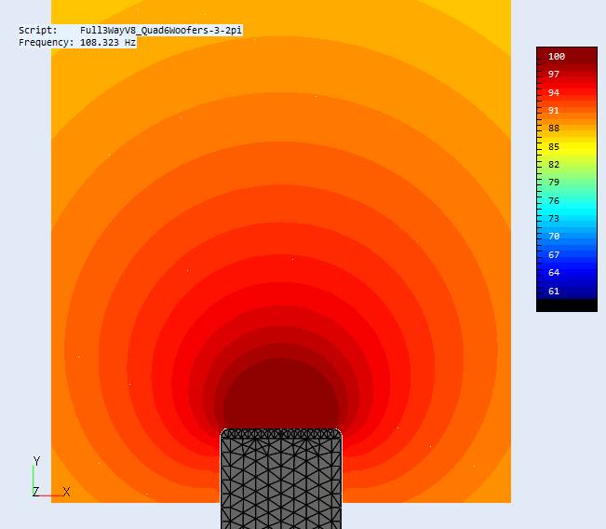Click the 94 label on the color scale
The width and height of the screenshot is (606, 529).
point(554,93)
